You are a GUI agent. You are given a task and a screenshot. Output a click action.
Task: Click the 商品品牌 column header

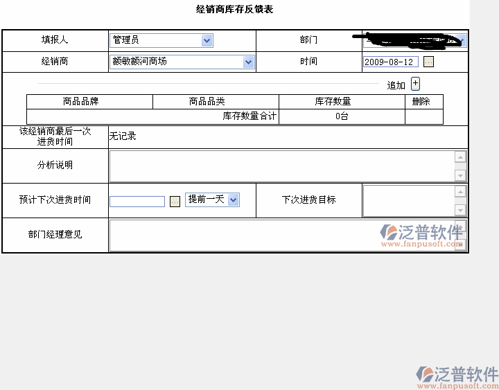(81, 102)
